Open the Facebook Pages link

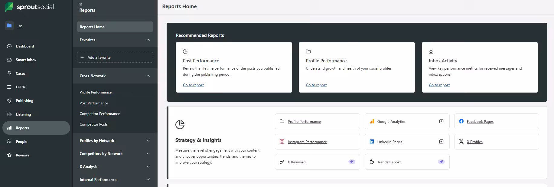coord(480,122)
